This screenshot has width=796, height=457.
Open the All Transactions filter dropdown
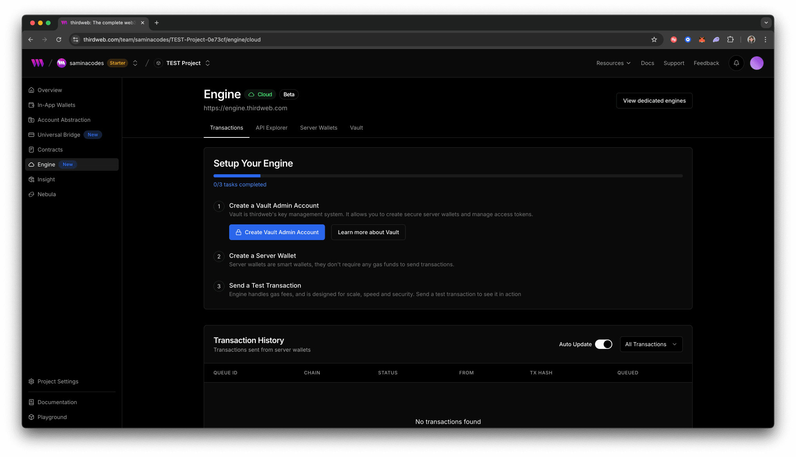(x=651, y=344)
